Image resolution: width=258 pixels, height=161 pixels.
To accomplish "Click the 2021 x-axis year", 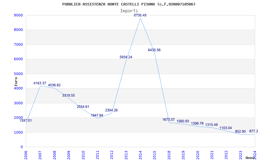I will click(x=212, y=155).
